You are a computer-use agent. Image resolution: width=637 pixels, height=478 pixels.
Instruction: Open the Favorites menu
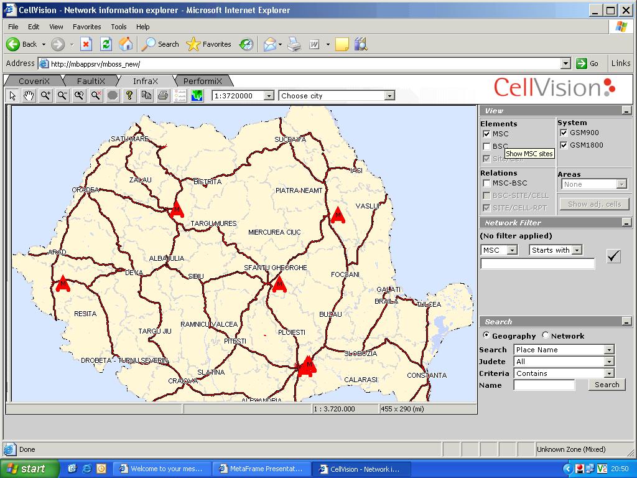click(x=86, y=27)
